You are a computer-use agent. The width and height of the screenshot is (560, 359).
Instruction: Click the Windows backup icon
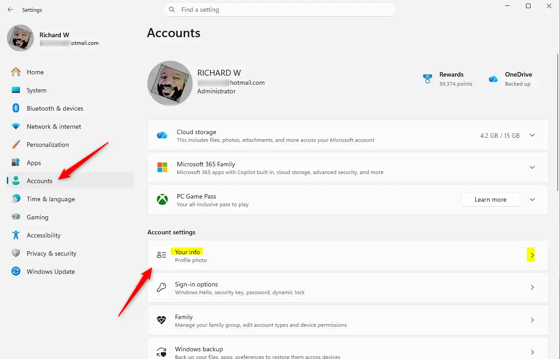161,352
